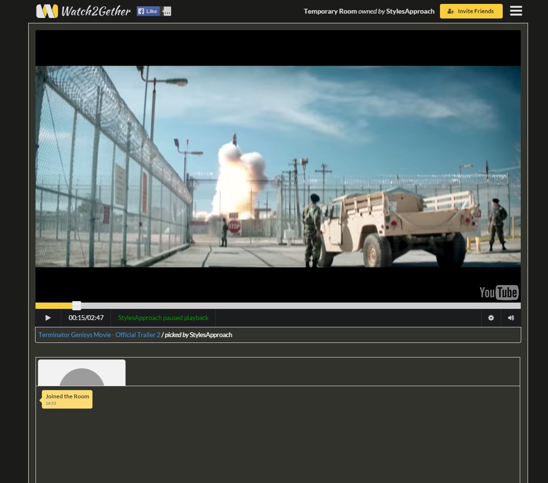548x483 pixels.
Task: Click StylesApproach name beside 'picked by'
Action: 211,335
